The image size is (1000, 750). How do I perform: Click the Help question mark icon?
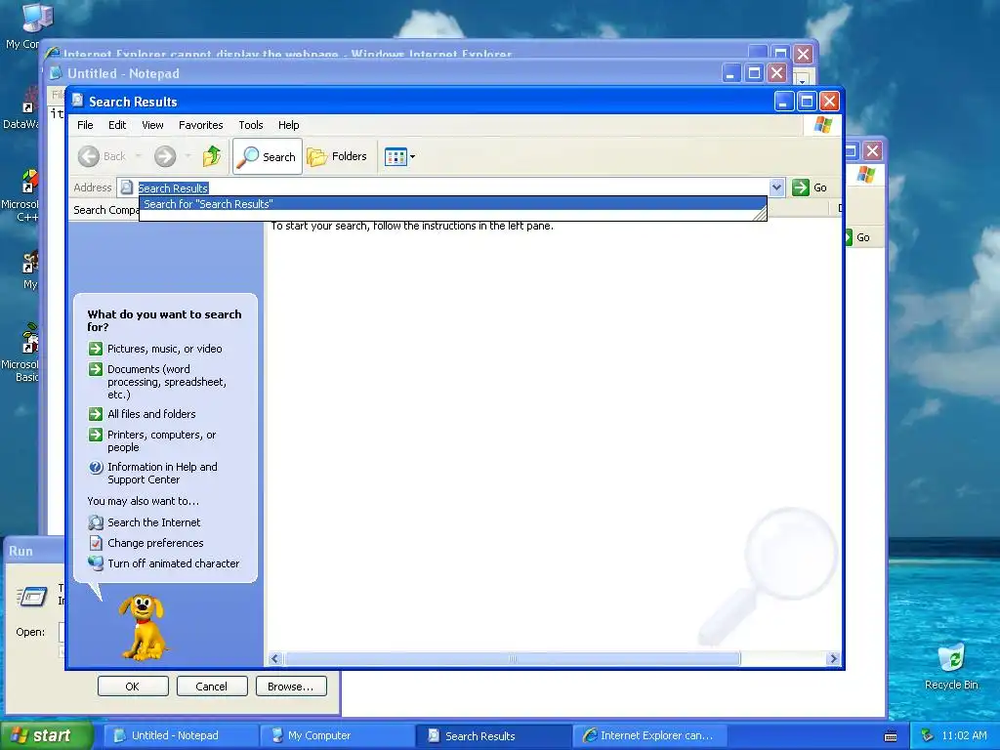96,467
